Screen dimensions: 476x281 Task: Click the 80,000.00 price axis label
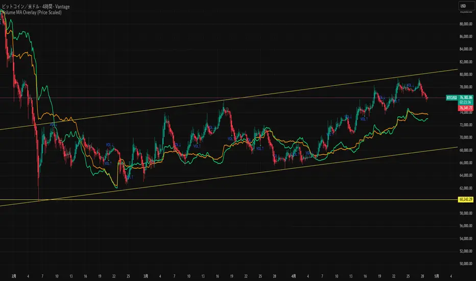click(466, 75)
